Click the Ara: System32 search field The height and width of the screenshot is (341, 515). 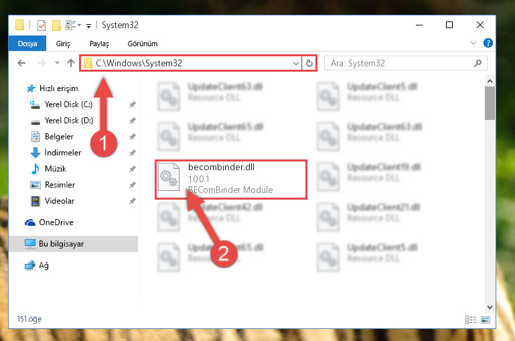pyautogui.click(x=399, y=63)
